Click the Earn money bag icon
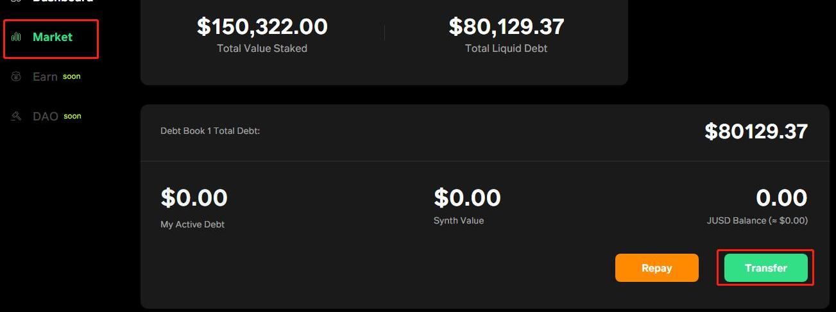This screenshot has height=312, width=836. (17, 77)
